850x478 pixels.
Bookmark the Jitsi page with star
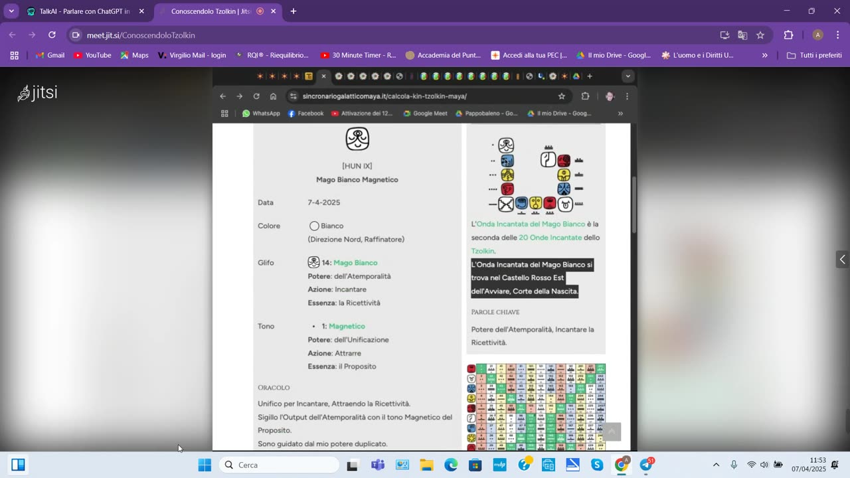click(760, 35)
